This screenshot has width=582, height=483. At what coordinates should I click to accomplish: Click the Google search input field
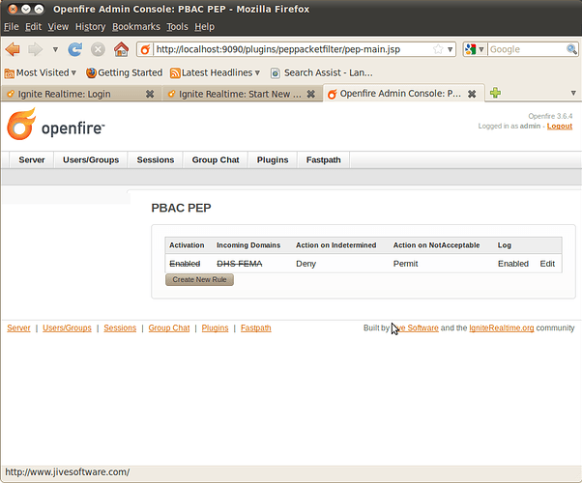coord(526,49)
